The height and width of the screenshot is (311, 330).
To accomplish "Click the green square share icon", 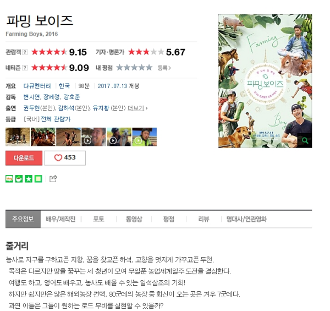I will pos(38,179).
